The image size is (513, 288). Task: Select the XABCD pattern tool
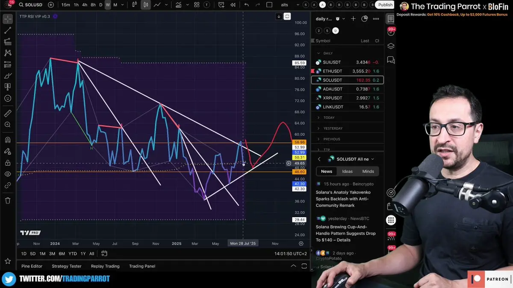pyautogui.click(x=8, y=53)
